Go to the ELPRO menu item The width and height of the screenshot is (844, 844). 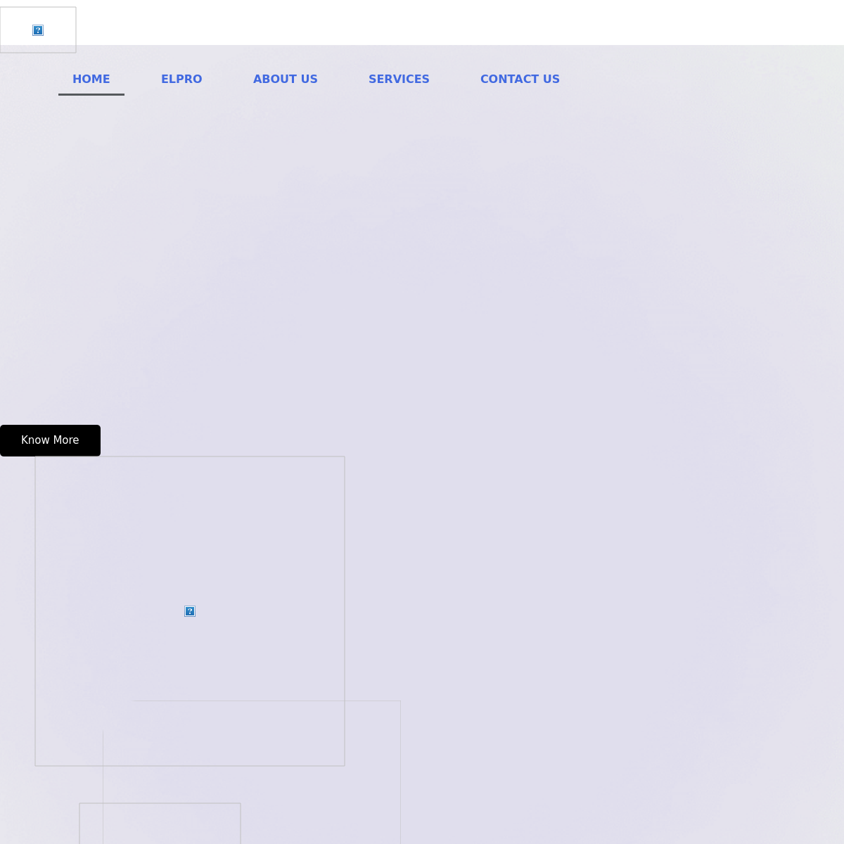(181, 79)
